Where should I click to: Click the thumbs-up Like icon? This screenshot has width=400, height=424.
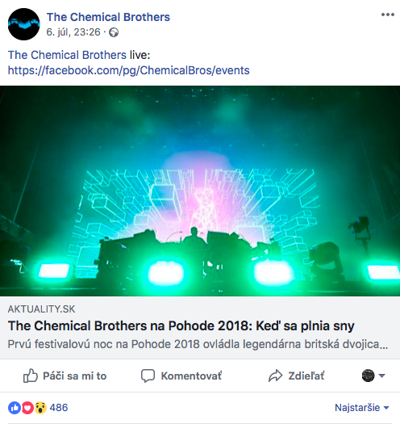point(31,376)
